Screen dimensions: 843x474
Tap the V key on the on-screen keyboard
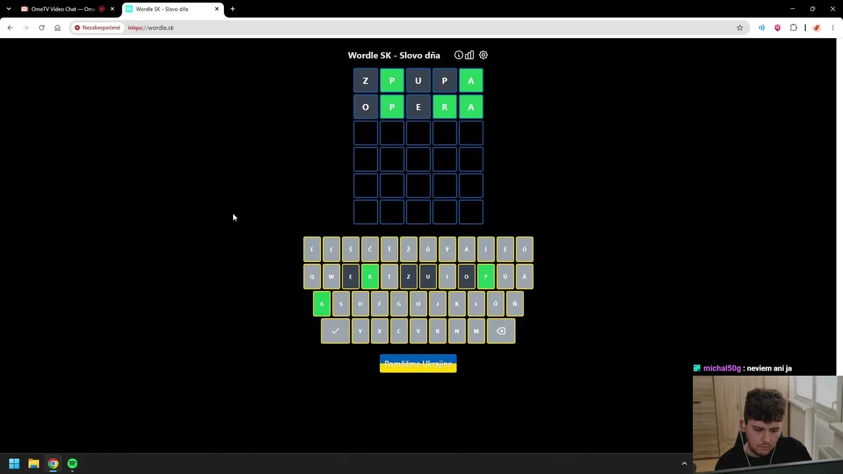[x=418, y=331]
